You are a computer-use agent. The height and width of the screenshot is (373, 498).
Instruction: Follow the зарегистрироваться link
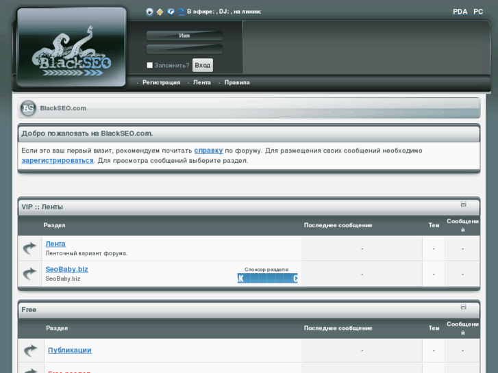(58, 161)
